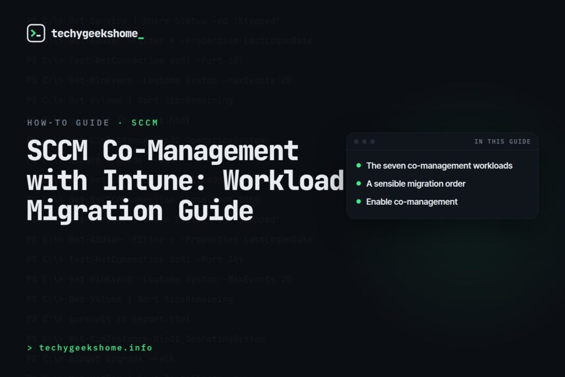This screenshot has height=377, width=565.
Task: Click the 'HOW-TO GUIDE' label
Action: 68,123
